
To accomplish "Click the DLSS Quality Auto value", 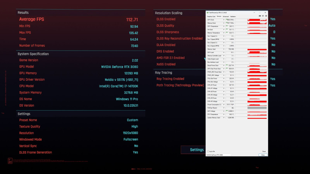I will pyautogui.click(x=272, y=26).
